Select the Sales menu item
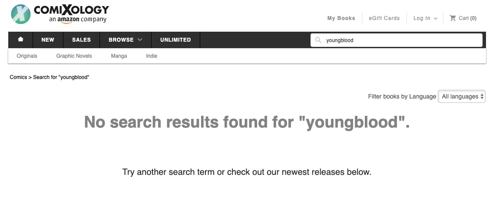Image resolution: width=496 pixels, height=197 pixels. pyautogui.click(x=81, y=39)
